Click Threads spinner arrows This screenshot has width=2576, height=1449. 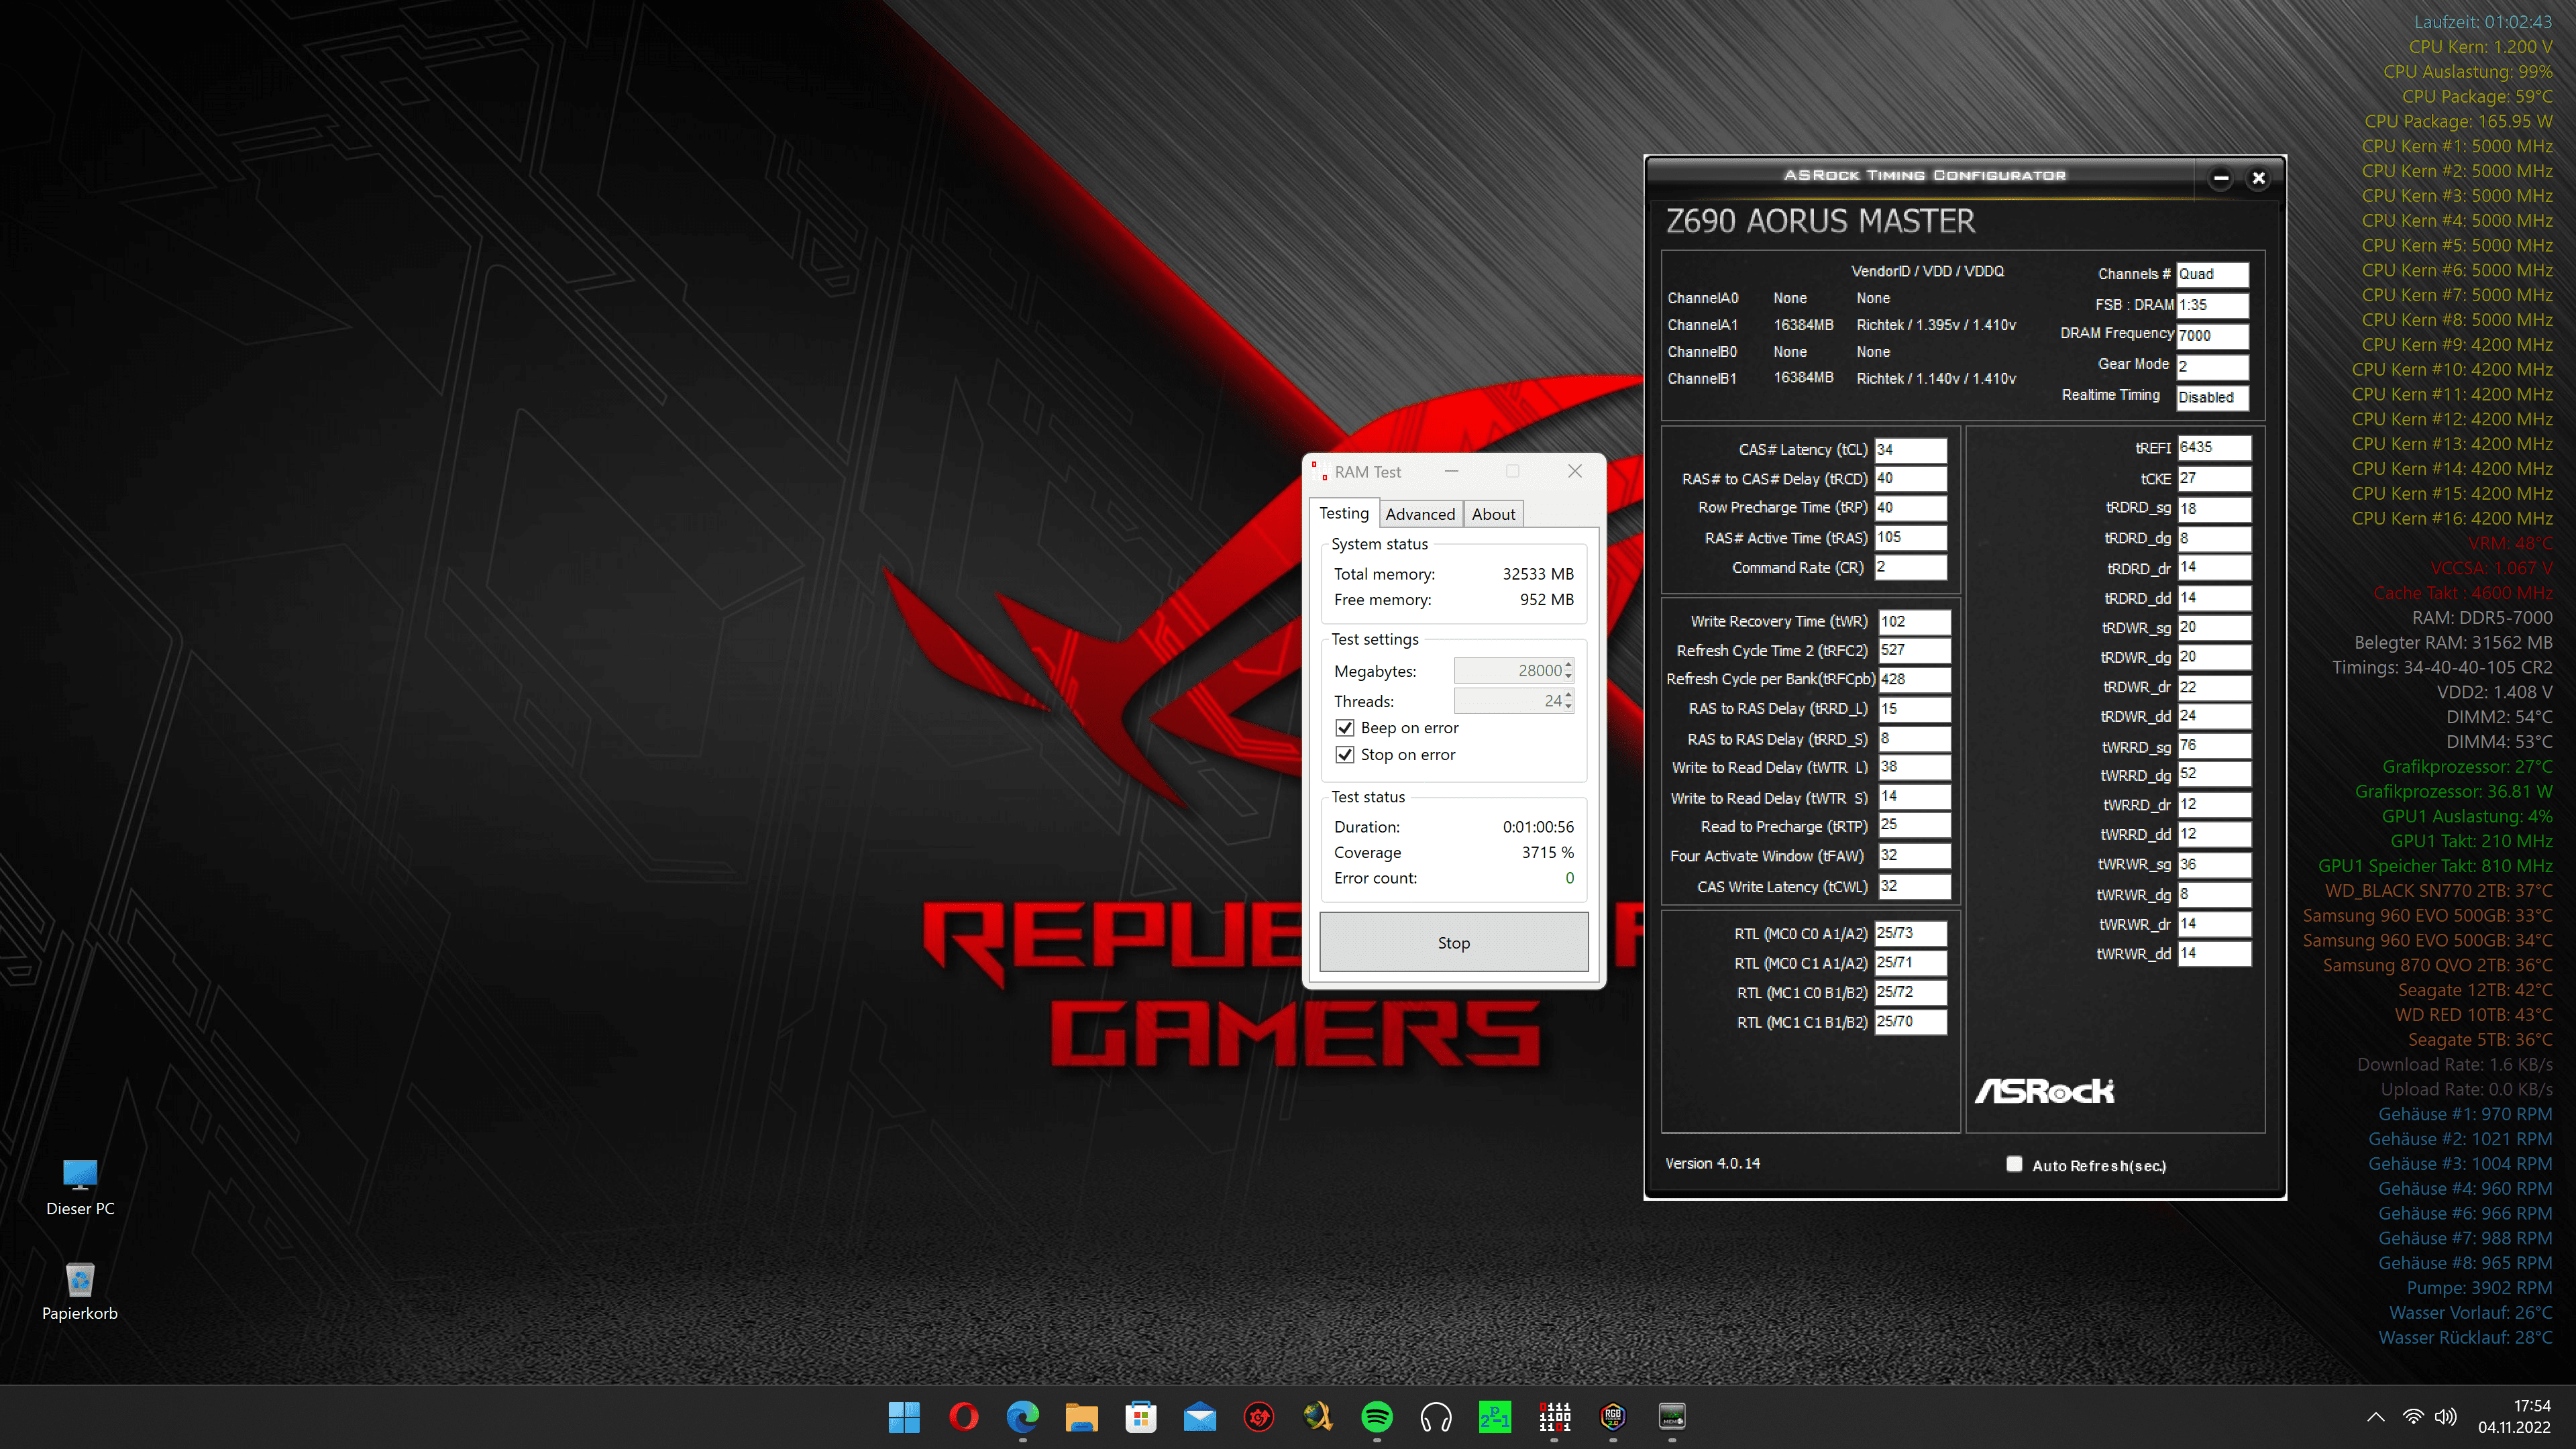click(x=1568, y=701)
